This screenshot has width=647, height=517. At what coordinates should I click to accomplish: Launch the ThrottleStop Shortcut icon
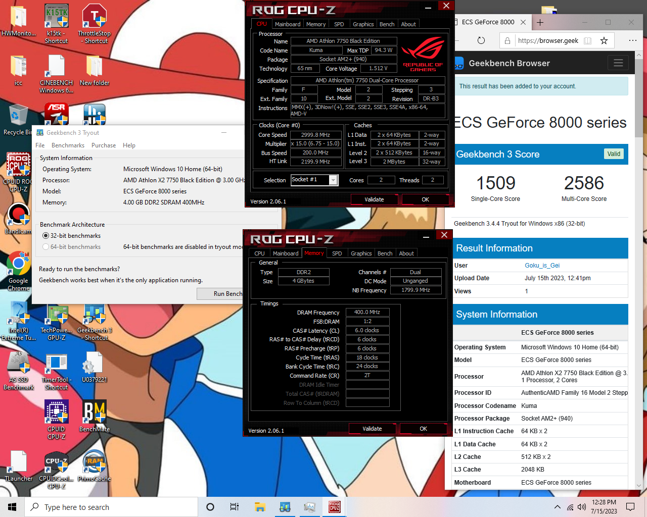[x=94, y=24]
